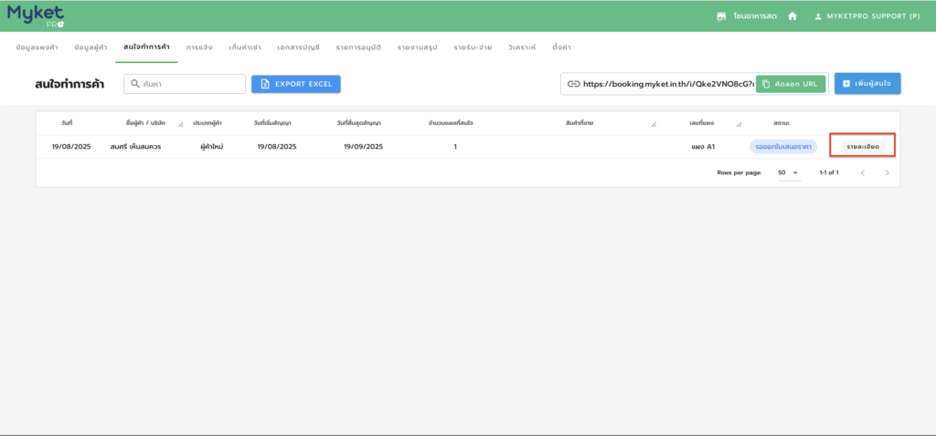Open the MYKETPRO SUPPORT (P) user menu
This screenshot has width=936, height=436.
(867, 16)
